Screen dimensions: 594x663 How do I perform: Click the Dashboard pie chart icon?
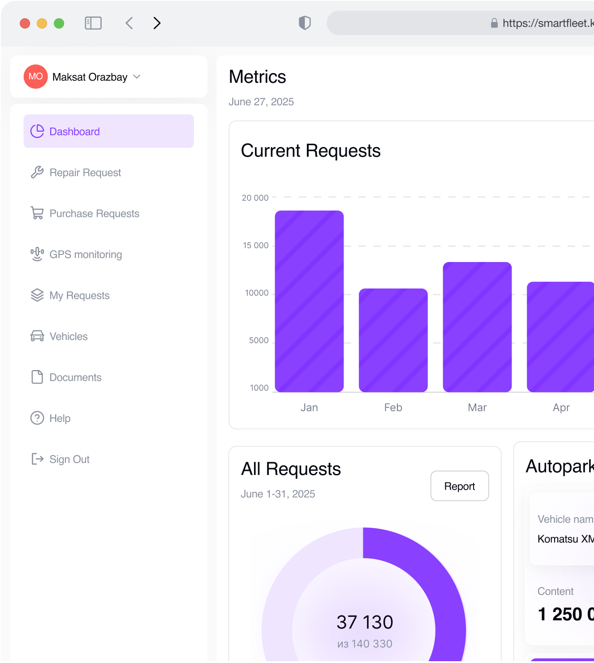(37, 131)
